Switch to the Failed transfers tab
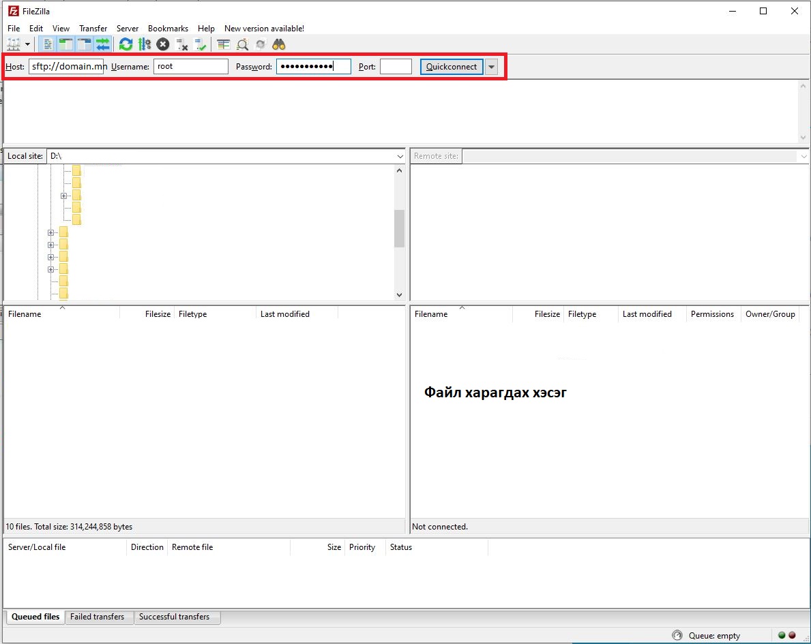This screenshot has height=644, width=811. 98,617
